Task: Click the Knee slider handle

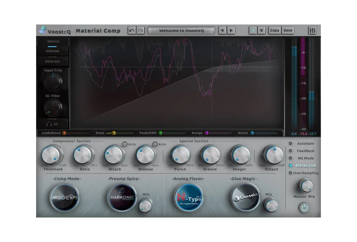Action: pyautogui.click(x=114, y=133)
